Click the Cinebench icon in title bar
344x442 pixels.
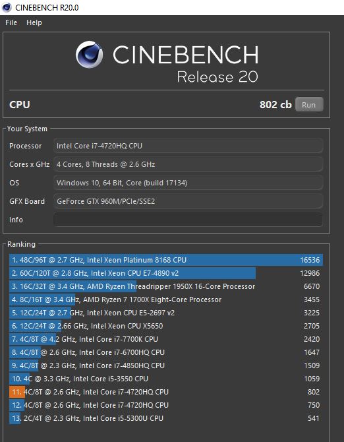click(x=7, y=7)
